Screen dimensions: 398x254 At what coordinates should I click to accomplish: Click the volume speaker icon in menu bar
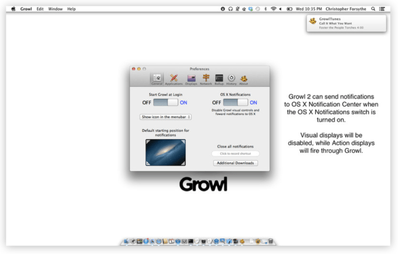(280, 9)
